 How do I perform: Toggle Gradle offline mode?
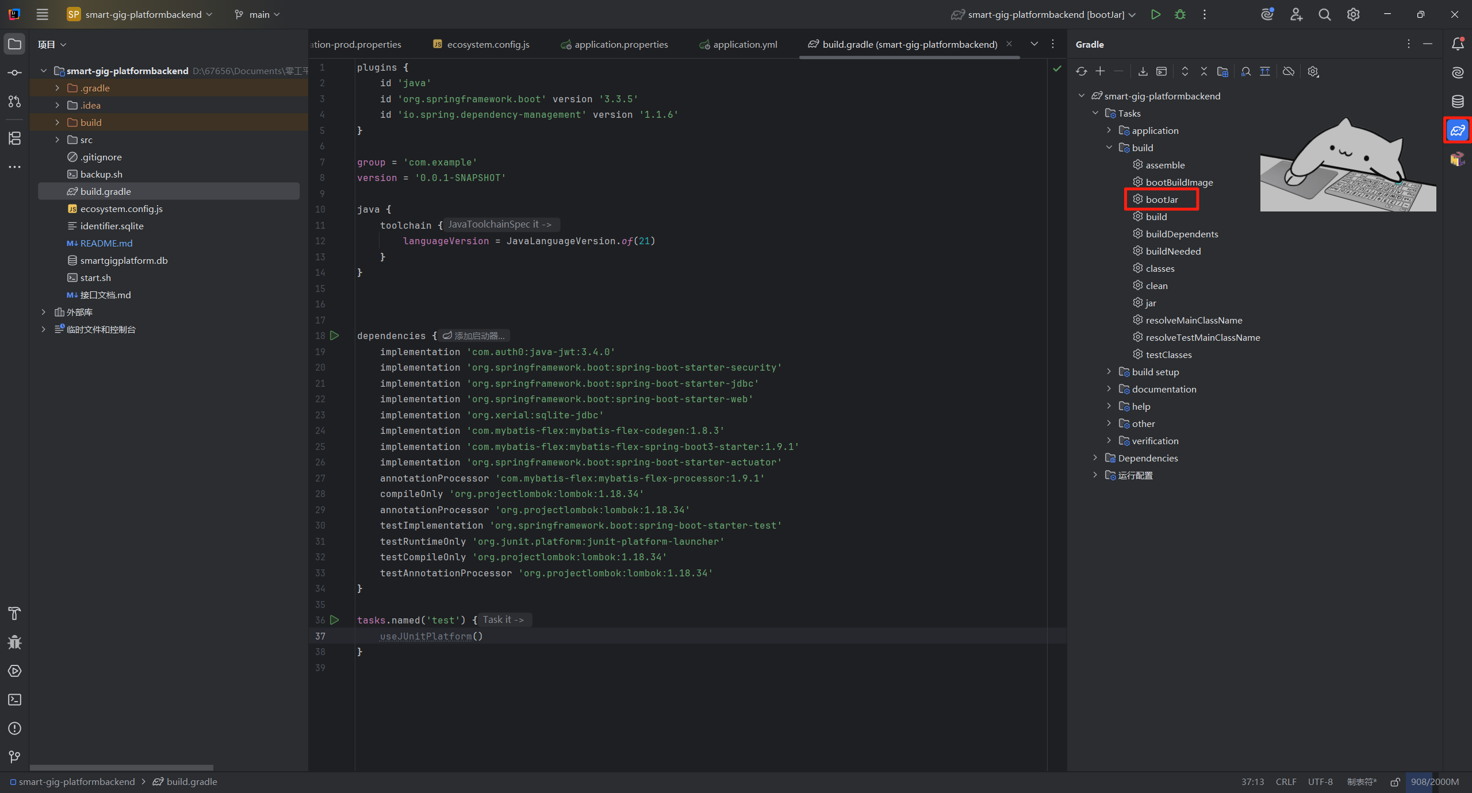1289,71
